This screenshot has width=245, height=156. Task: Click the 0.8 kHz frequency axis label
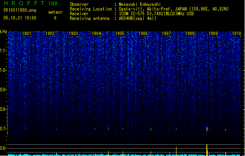click(3, 109)
